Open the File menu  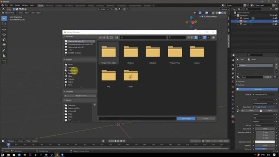(7, 5)
